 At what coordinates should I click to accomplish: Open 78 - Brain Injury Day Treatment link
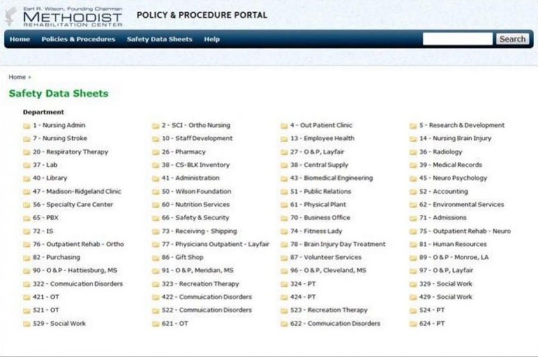338,244
